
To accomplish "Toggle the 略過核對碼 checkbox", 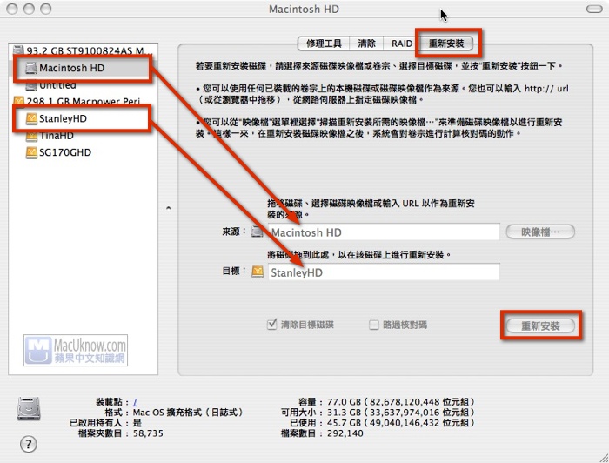I will point(373,325).
